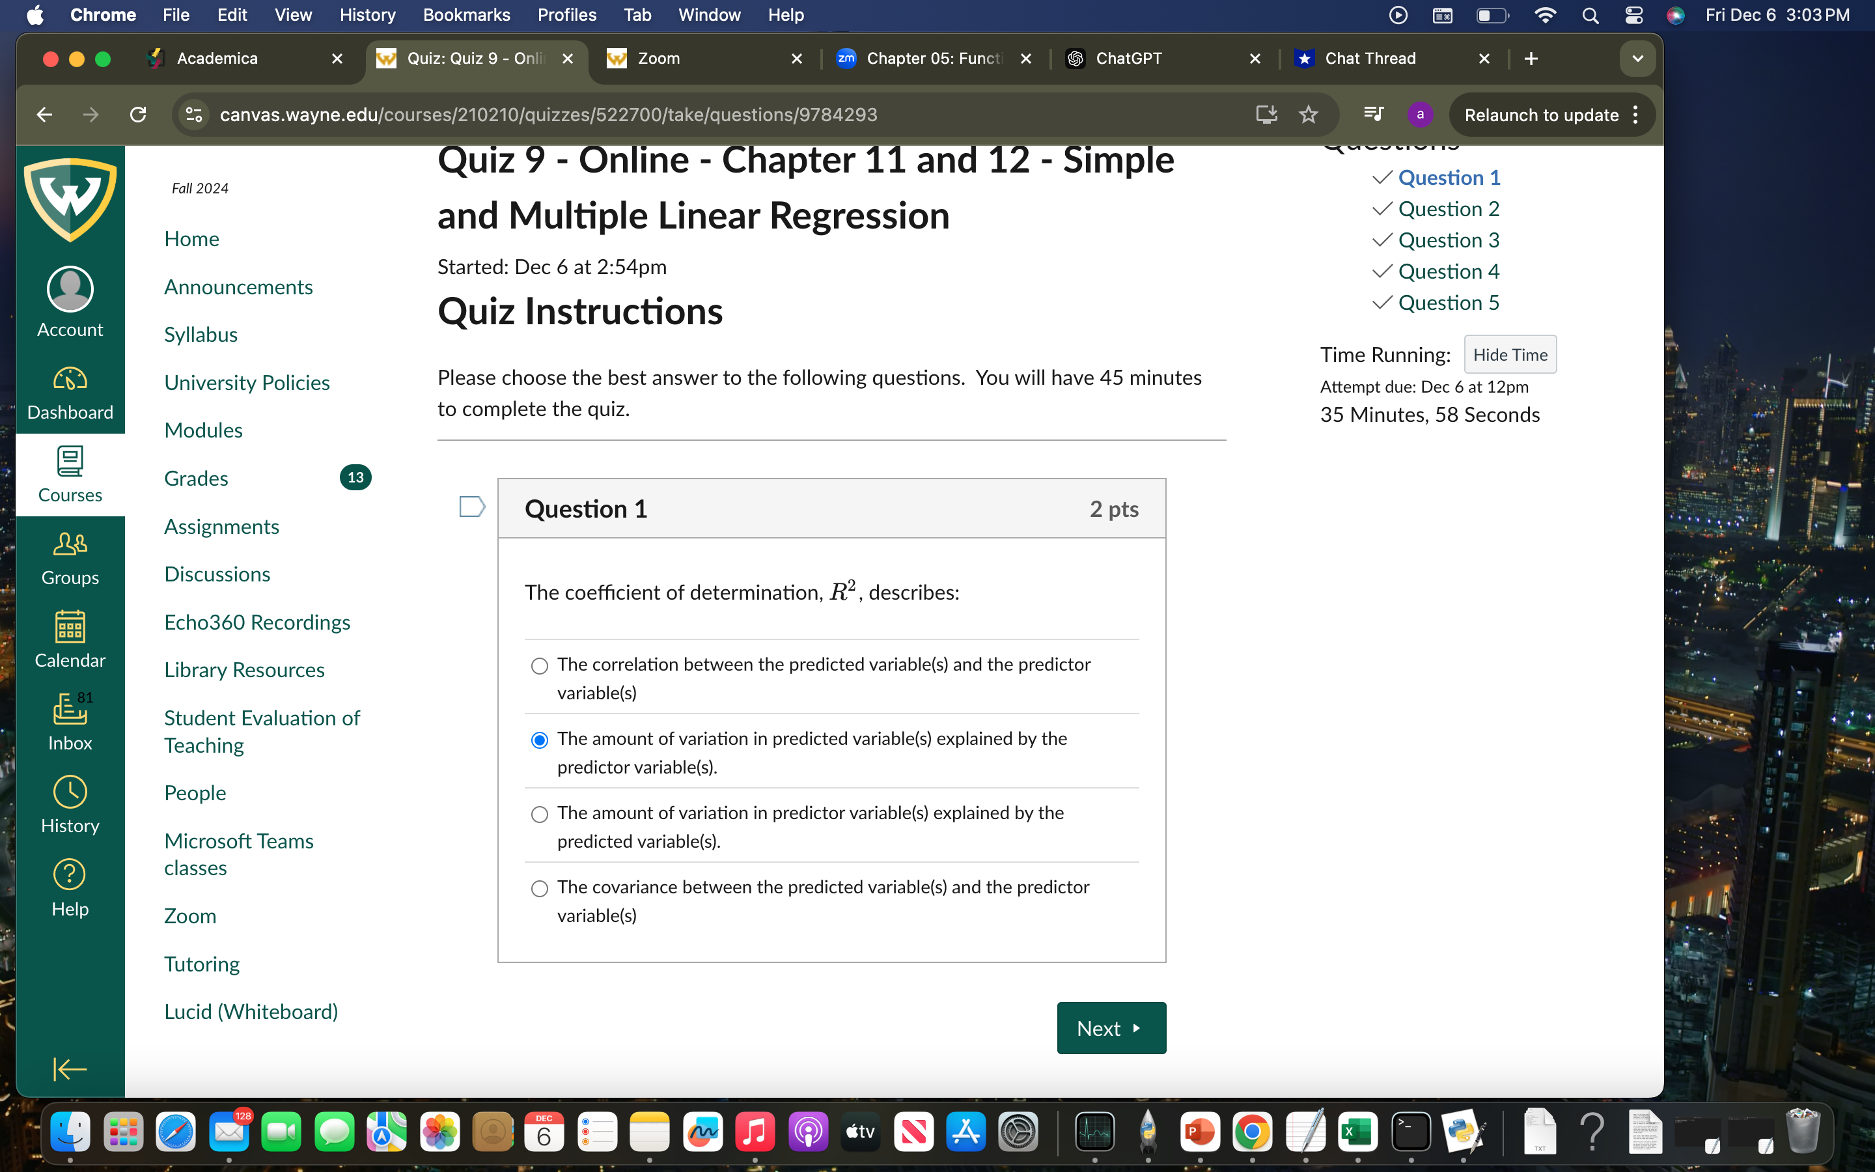
Task: Click the Next button
Action: pyautogui.click(x=1110, y=1028)
